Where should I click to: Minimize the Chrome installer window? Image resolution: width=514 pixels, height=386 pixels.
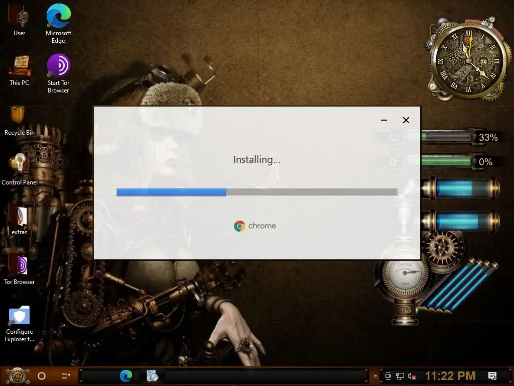[384, 120]
